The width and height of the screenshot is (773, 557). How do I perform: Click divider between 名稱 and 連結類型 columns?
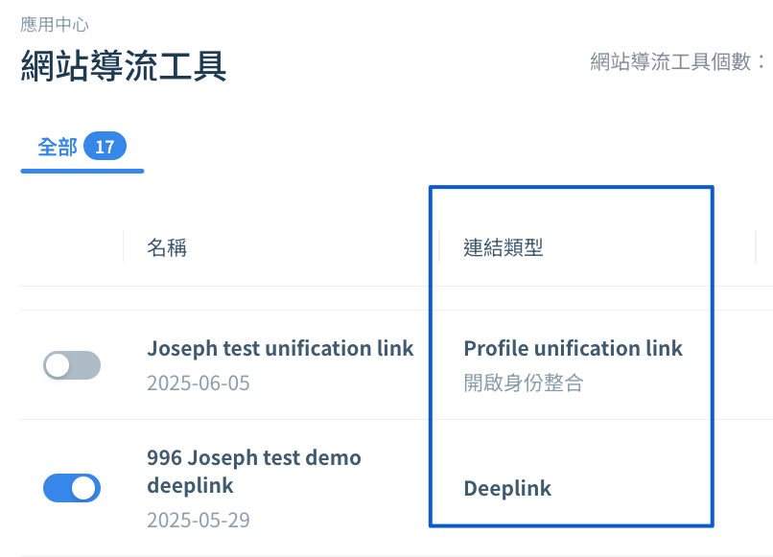pos(438,246)
